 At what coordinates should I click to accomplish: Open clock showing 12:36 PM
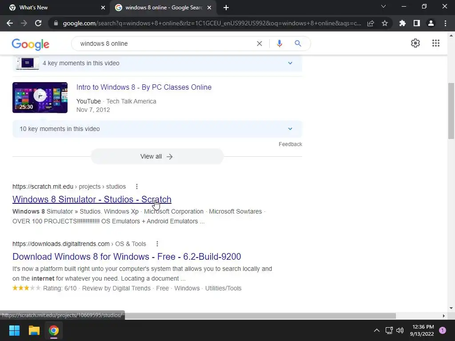[422, 330]
